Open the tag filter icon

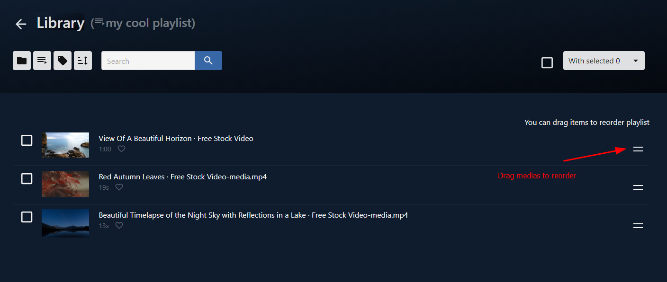pyautogui.click(x=63, y=61)
